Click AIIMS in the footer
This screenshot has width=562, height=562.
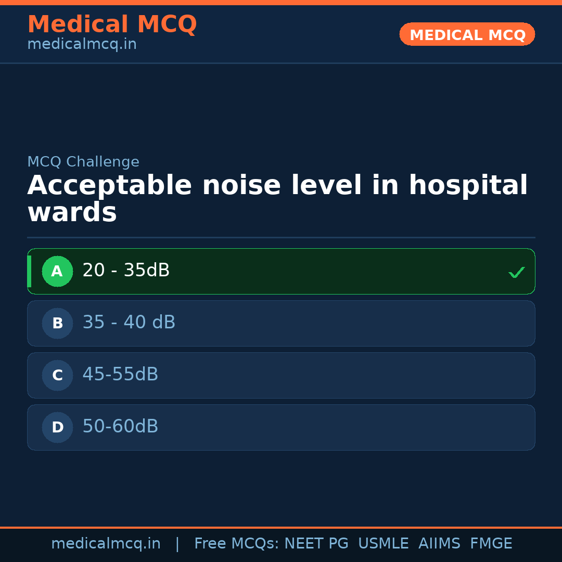(439, 544)
